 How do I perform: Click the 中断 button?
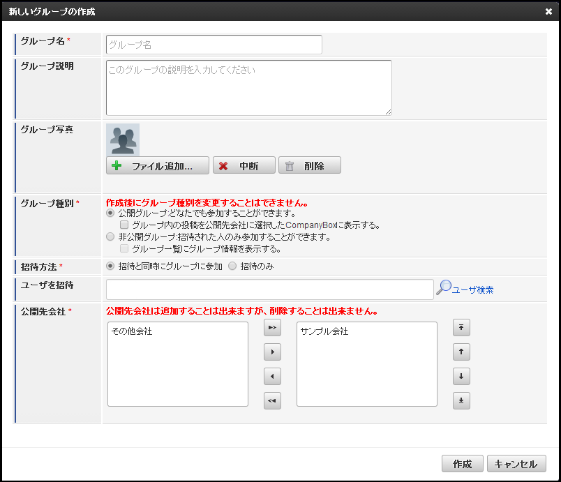click(244, 165)
